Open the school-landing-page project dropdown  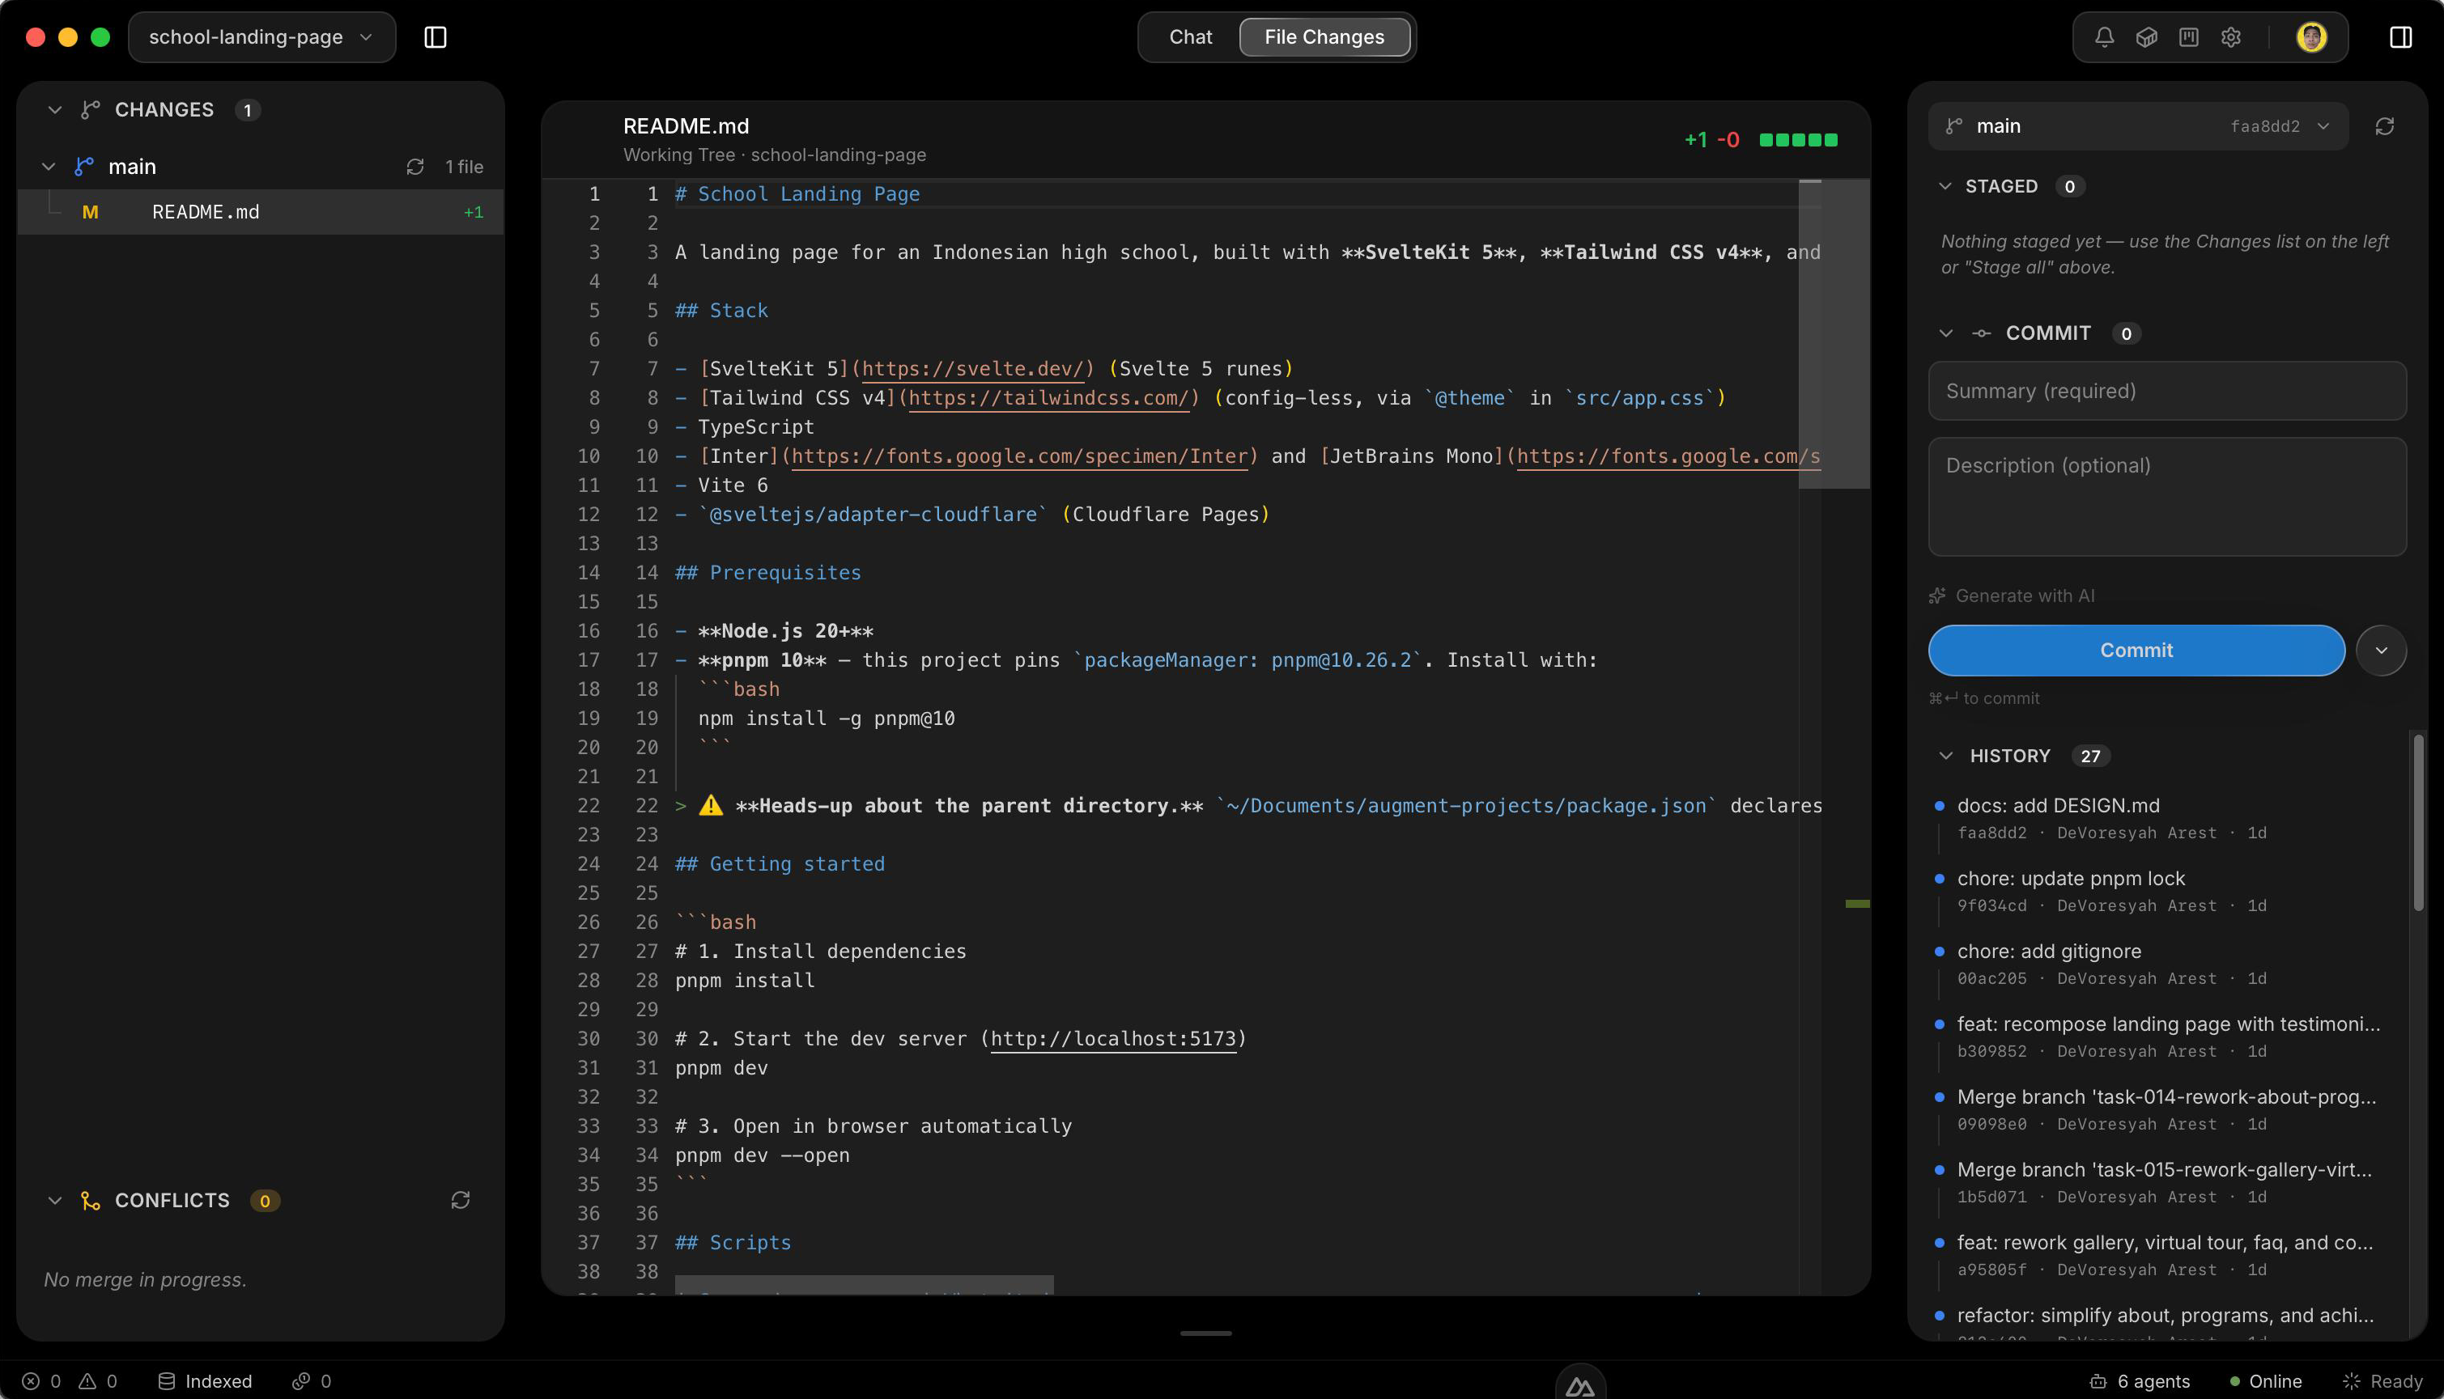tap(261, 37)
